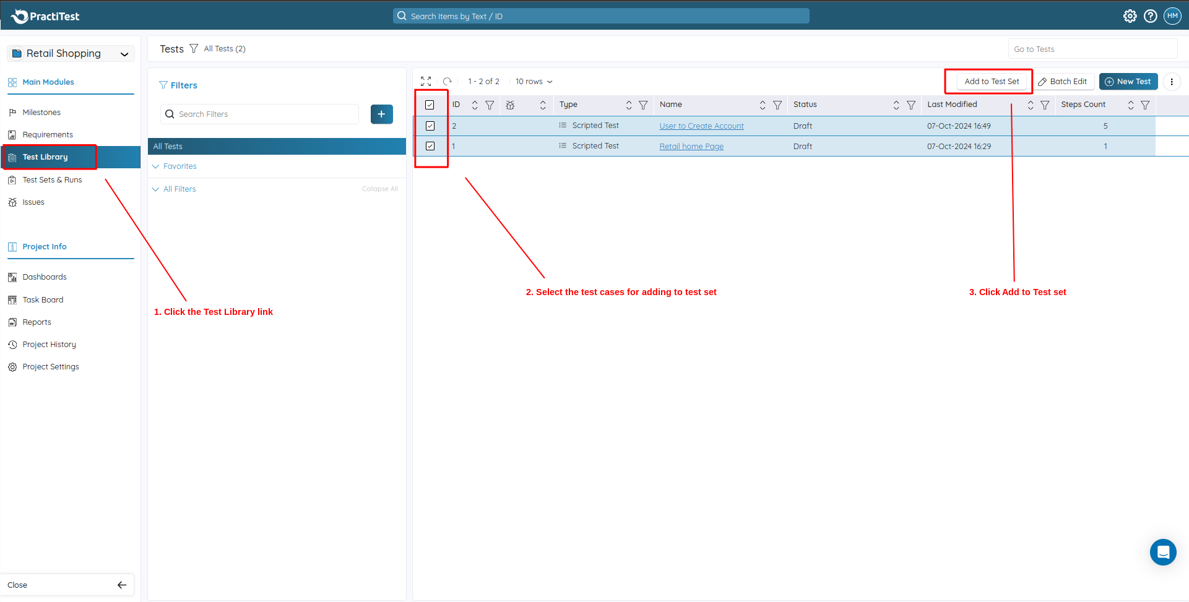Click the refresh table icon
This screenshot has width=1189, height=602.
pos(447,82)
